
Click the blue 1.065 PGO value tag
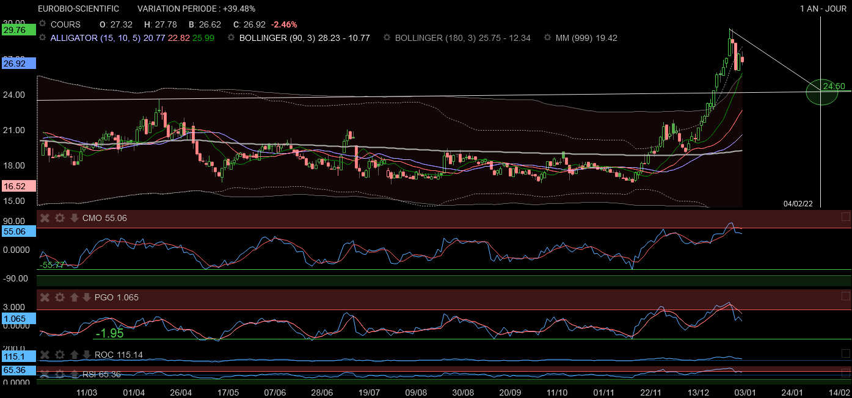click(x=18, y=318)
